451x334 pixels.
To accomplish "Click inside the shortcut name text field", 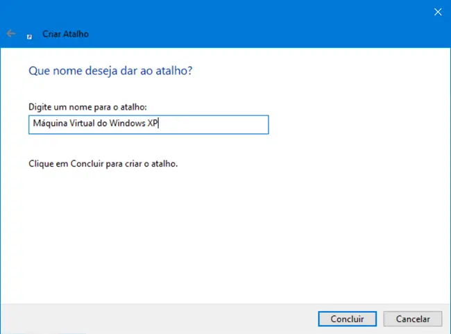I will (x=208, y=124).
